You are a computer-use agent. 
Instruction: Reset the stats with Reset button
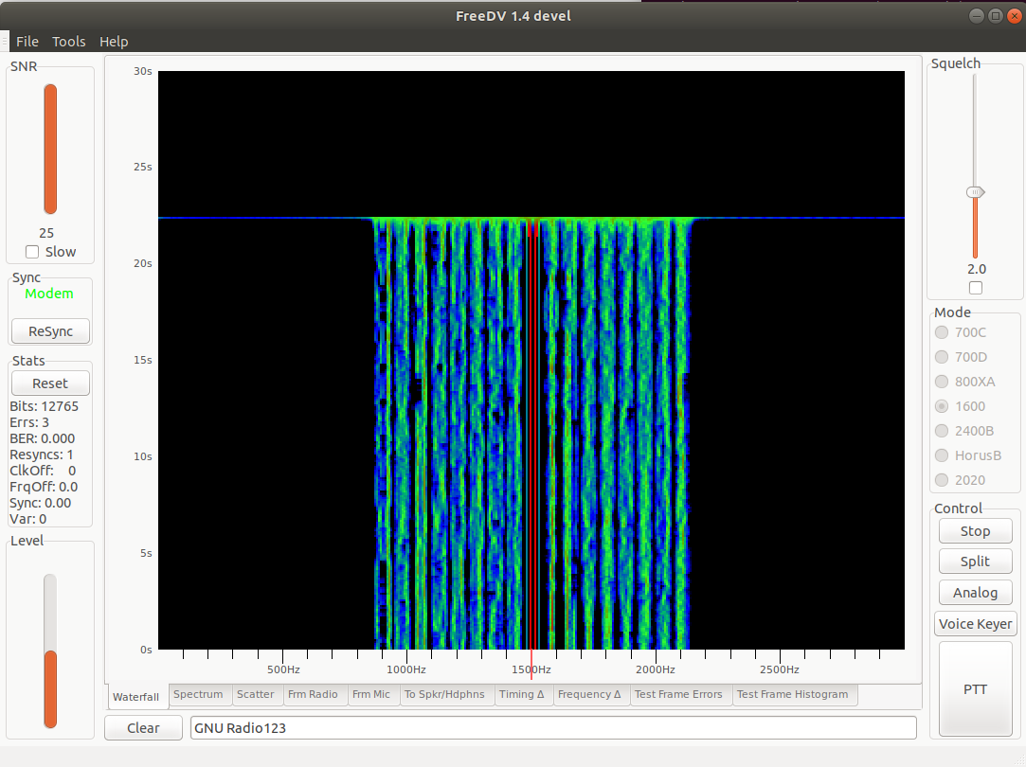[50, 383]
